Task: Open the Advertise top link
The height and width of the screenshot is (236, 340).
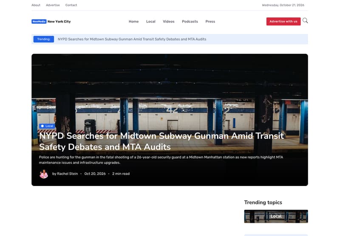Action: pos(53,5)
